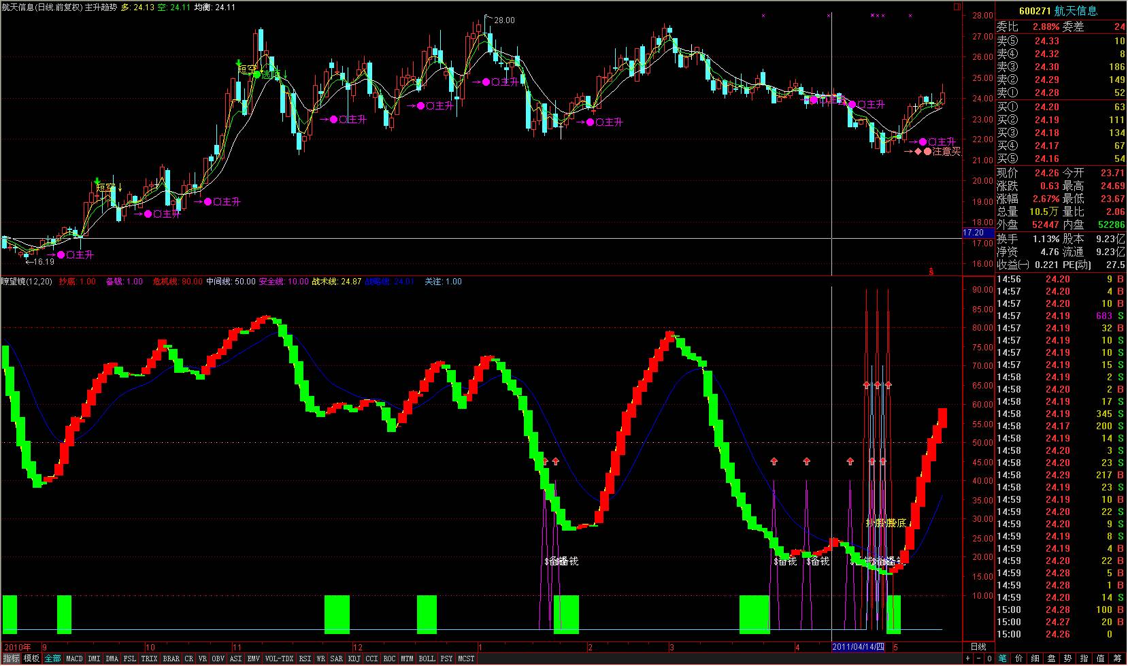Viewport: 1128px width, 666px height.
Task: Select the 全部 indicator category
Action: click(52, 659)
